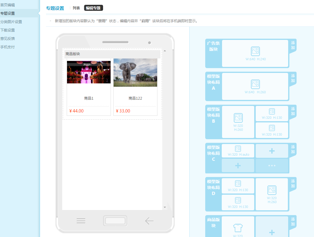Click layout C bottom-left plus icon
The image size is (314, 237).
(238, 166)
